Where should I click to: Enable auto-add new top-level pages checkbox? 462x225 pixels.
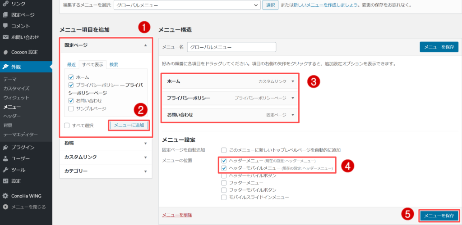pyautogui.click(x=224, y=150)
